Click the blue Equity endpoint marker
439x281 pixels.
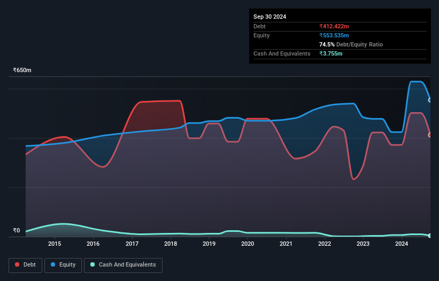(x=430, y=100)
